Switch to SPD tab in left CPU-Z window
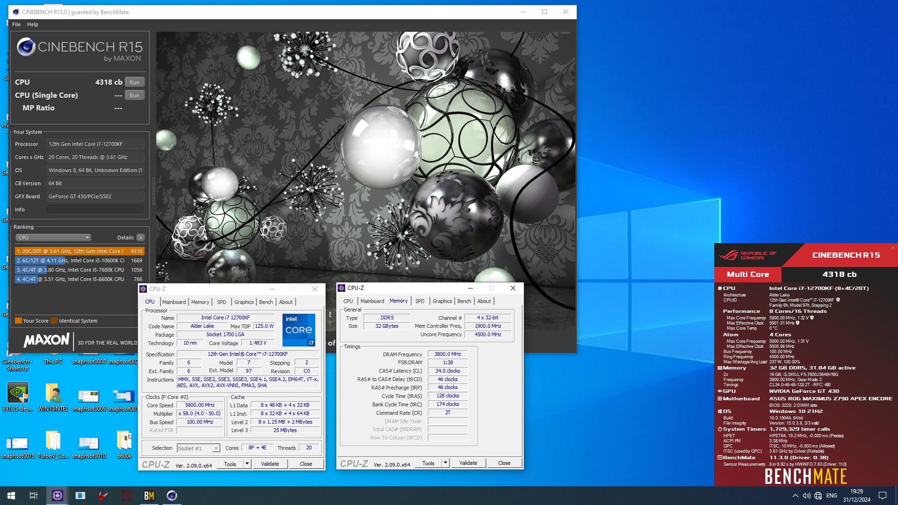Screen dimensions: 898x505 click(x=222, y=302)
